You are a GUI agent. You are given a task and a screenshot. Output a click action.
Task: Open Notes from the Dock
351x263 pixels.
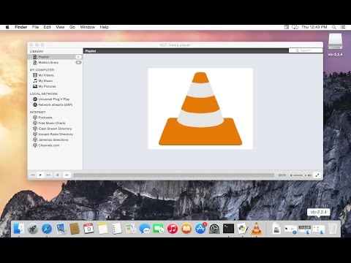coord(102,229)
